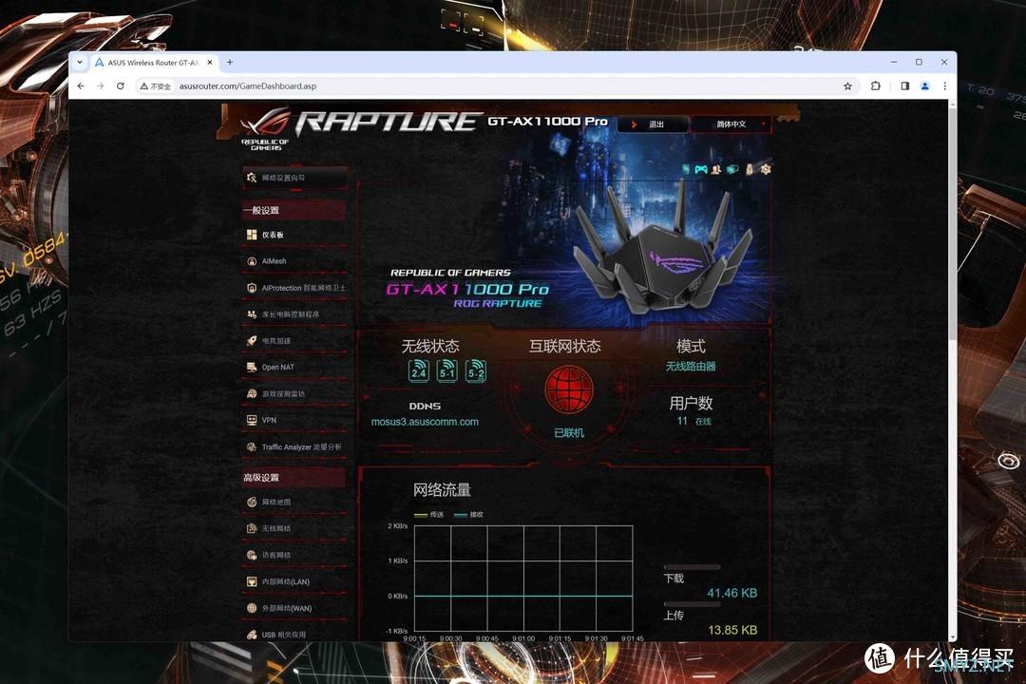This screenshot has width=1026, height=684.
Task: Click the 互联网状态 heading
Action: click(564, 346)
